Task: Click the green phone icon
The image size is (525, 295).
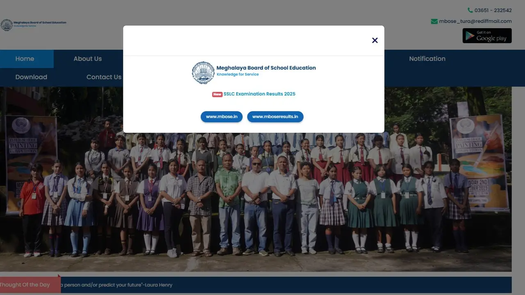Action: pos(470,10)
